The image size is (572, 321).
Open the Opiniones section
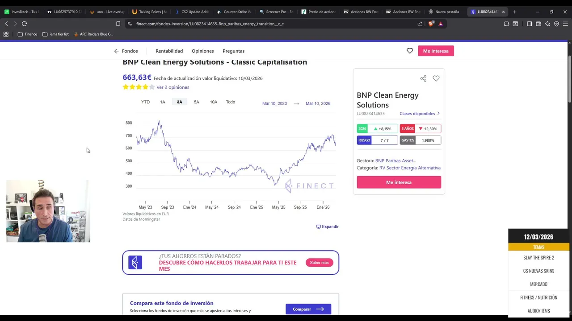click(x=203, y=51)
